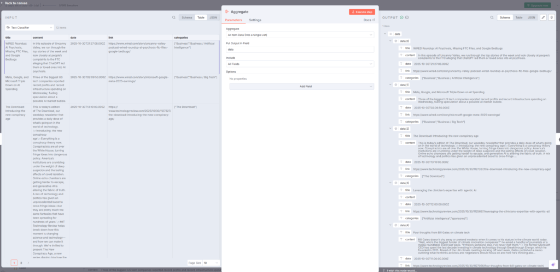Open the Aggregate mode dropdown
Screen dimensions: 560x272
tap(300, 34)
